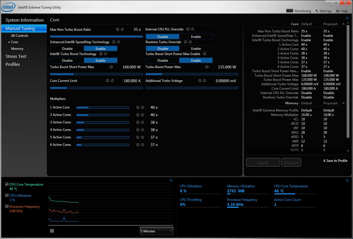Set Intel Turbo Boost Technology to Disable
This screenshot has width=353, height=239.
pyautogui.click(x=67, y=60)
